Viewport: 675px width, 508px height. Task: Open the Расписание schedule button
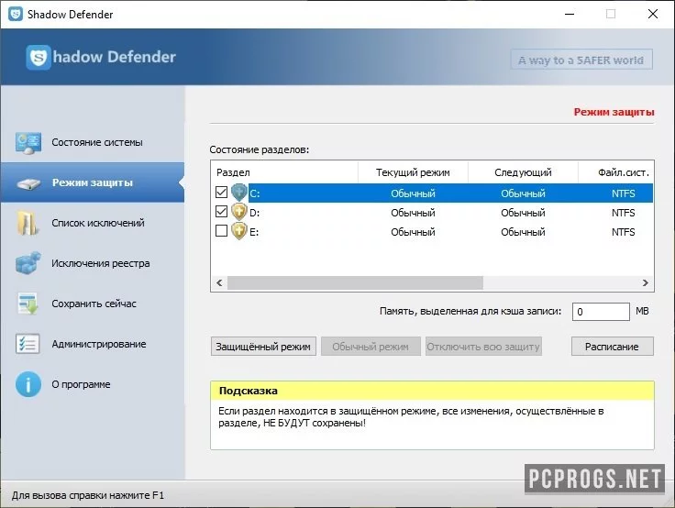pos(612,347)
